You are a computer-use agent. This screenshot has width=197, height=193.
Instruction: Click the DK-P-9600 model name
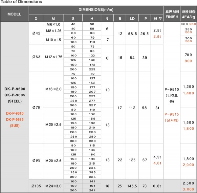point(14,89)
